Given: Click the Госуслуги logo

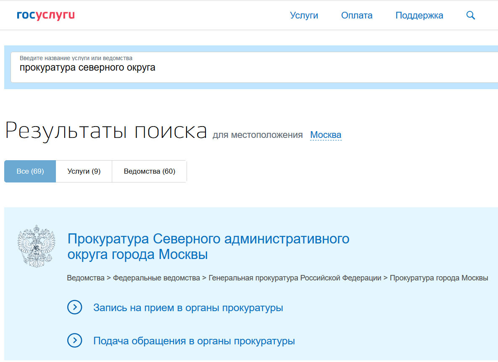Looking at the screenshot, I should 46,15.
